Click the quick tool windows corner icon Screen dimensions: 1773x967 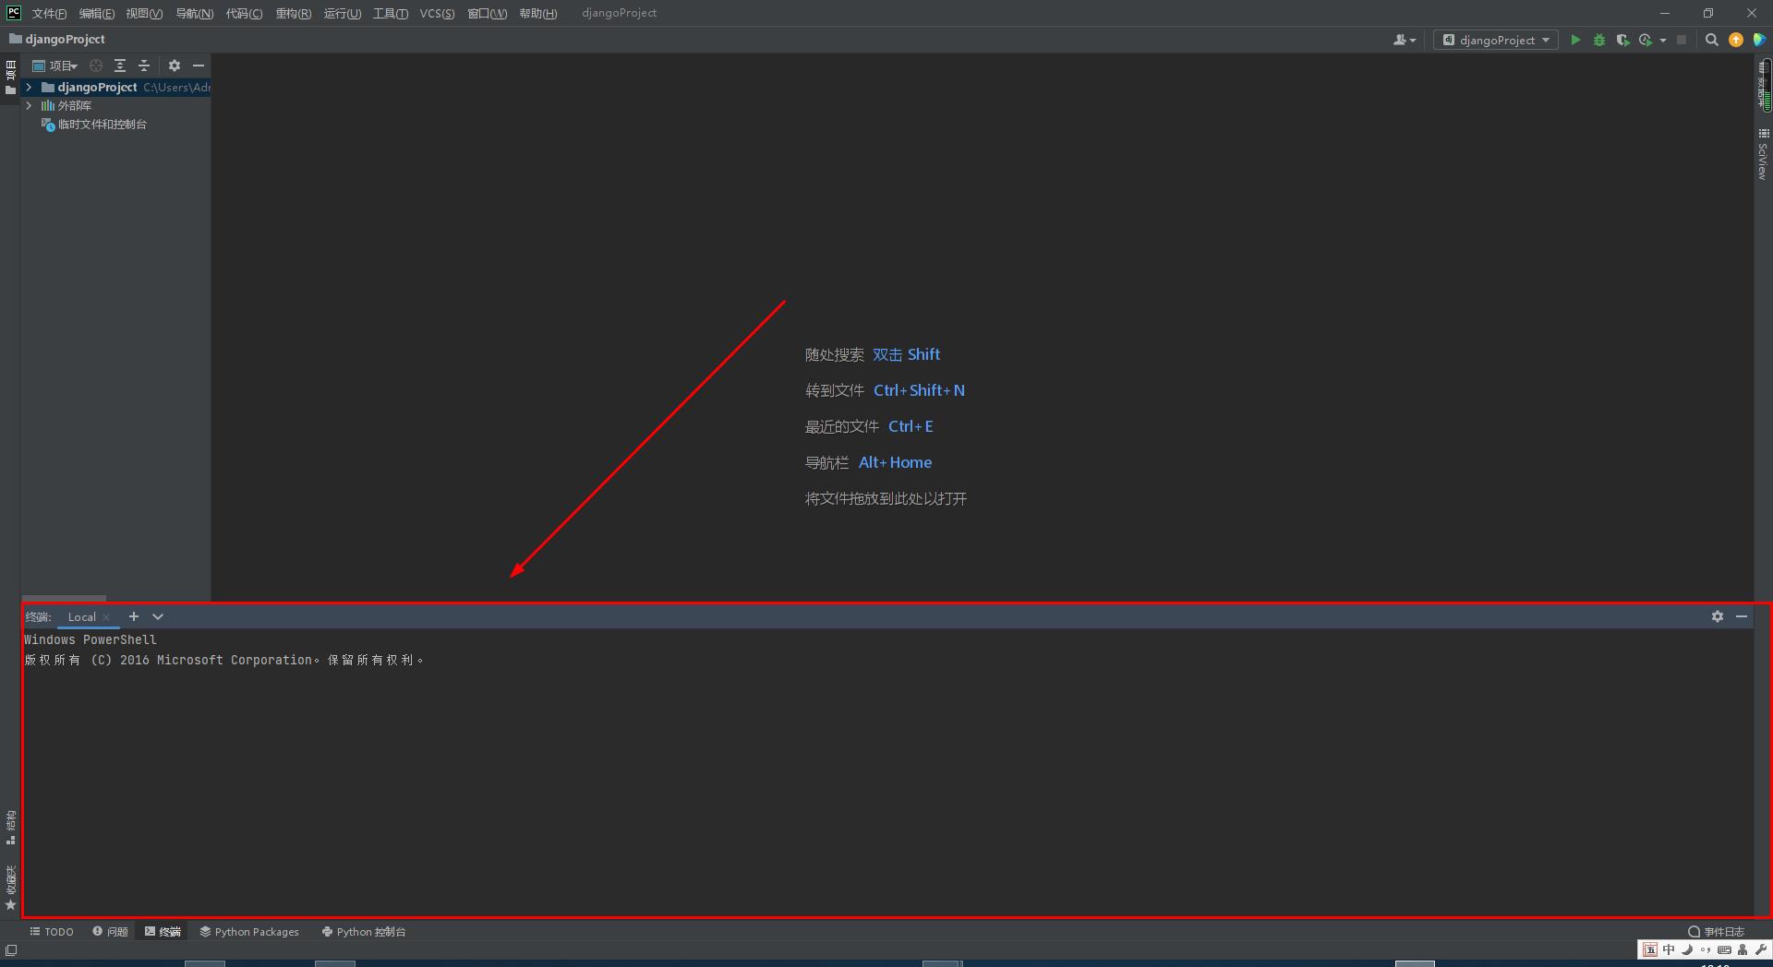11,950
